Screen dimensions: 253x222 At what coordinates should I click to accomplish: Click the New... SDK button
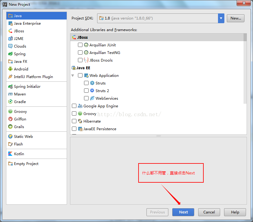tap(236, 18)
